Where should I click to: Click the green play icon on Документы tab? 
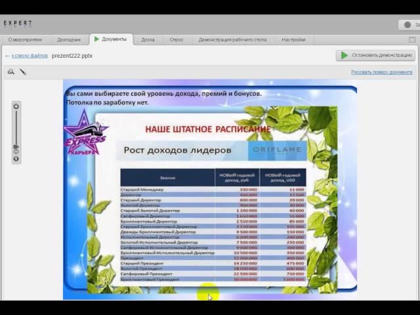coord(96,39)
